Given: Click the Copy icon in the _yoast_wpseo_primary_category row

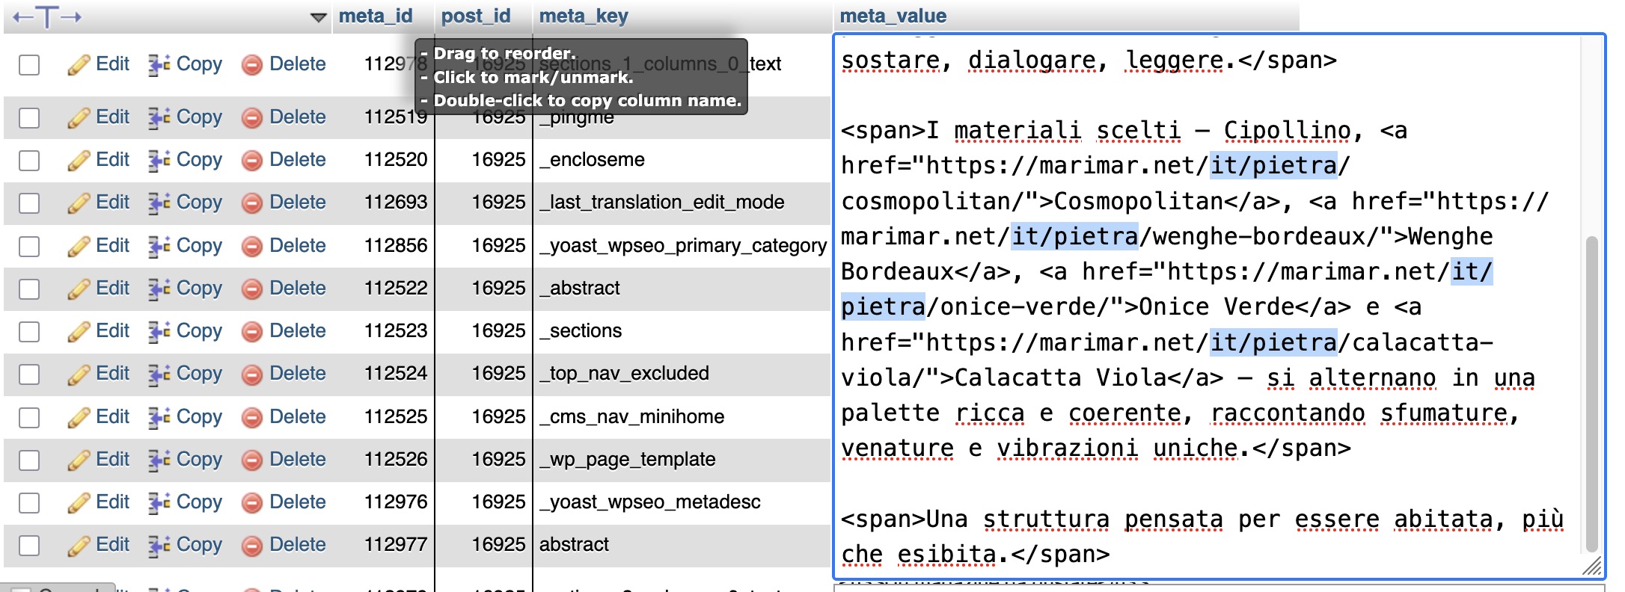Looking at the screenshot, I should tap(159, 247).
